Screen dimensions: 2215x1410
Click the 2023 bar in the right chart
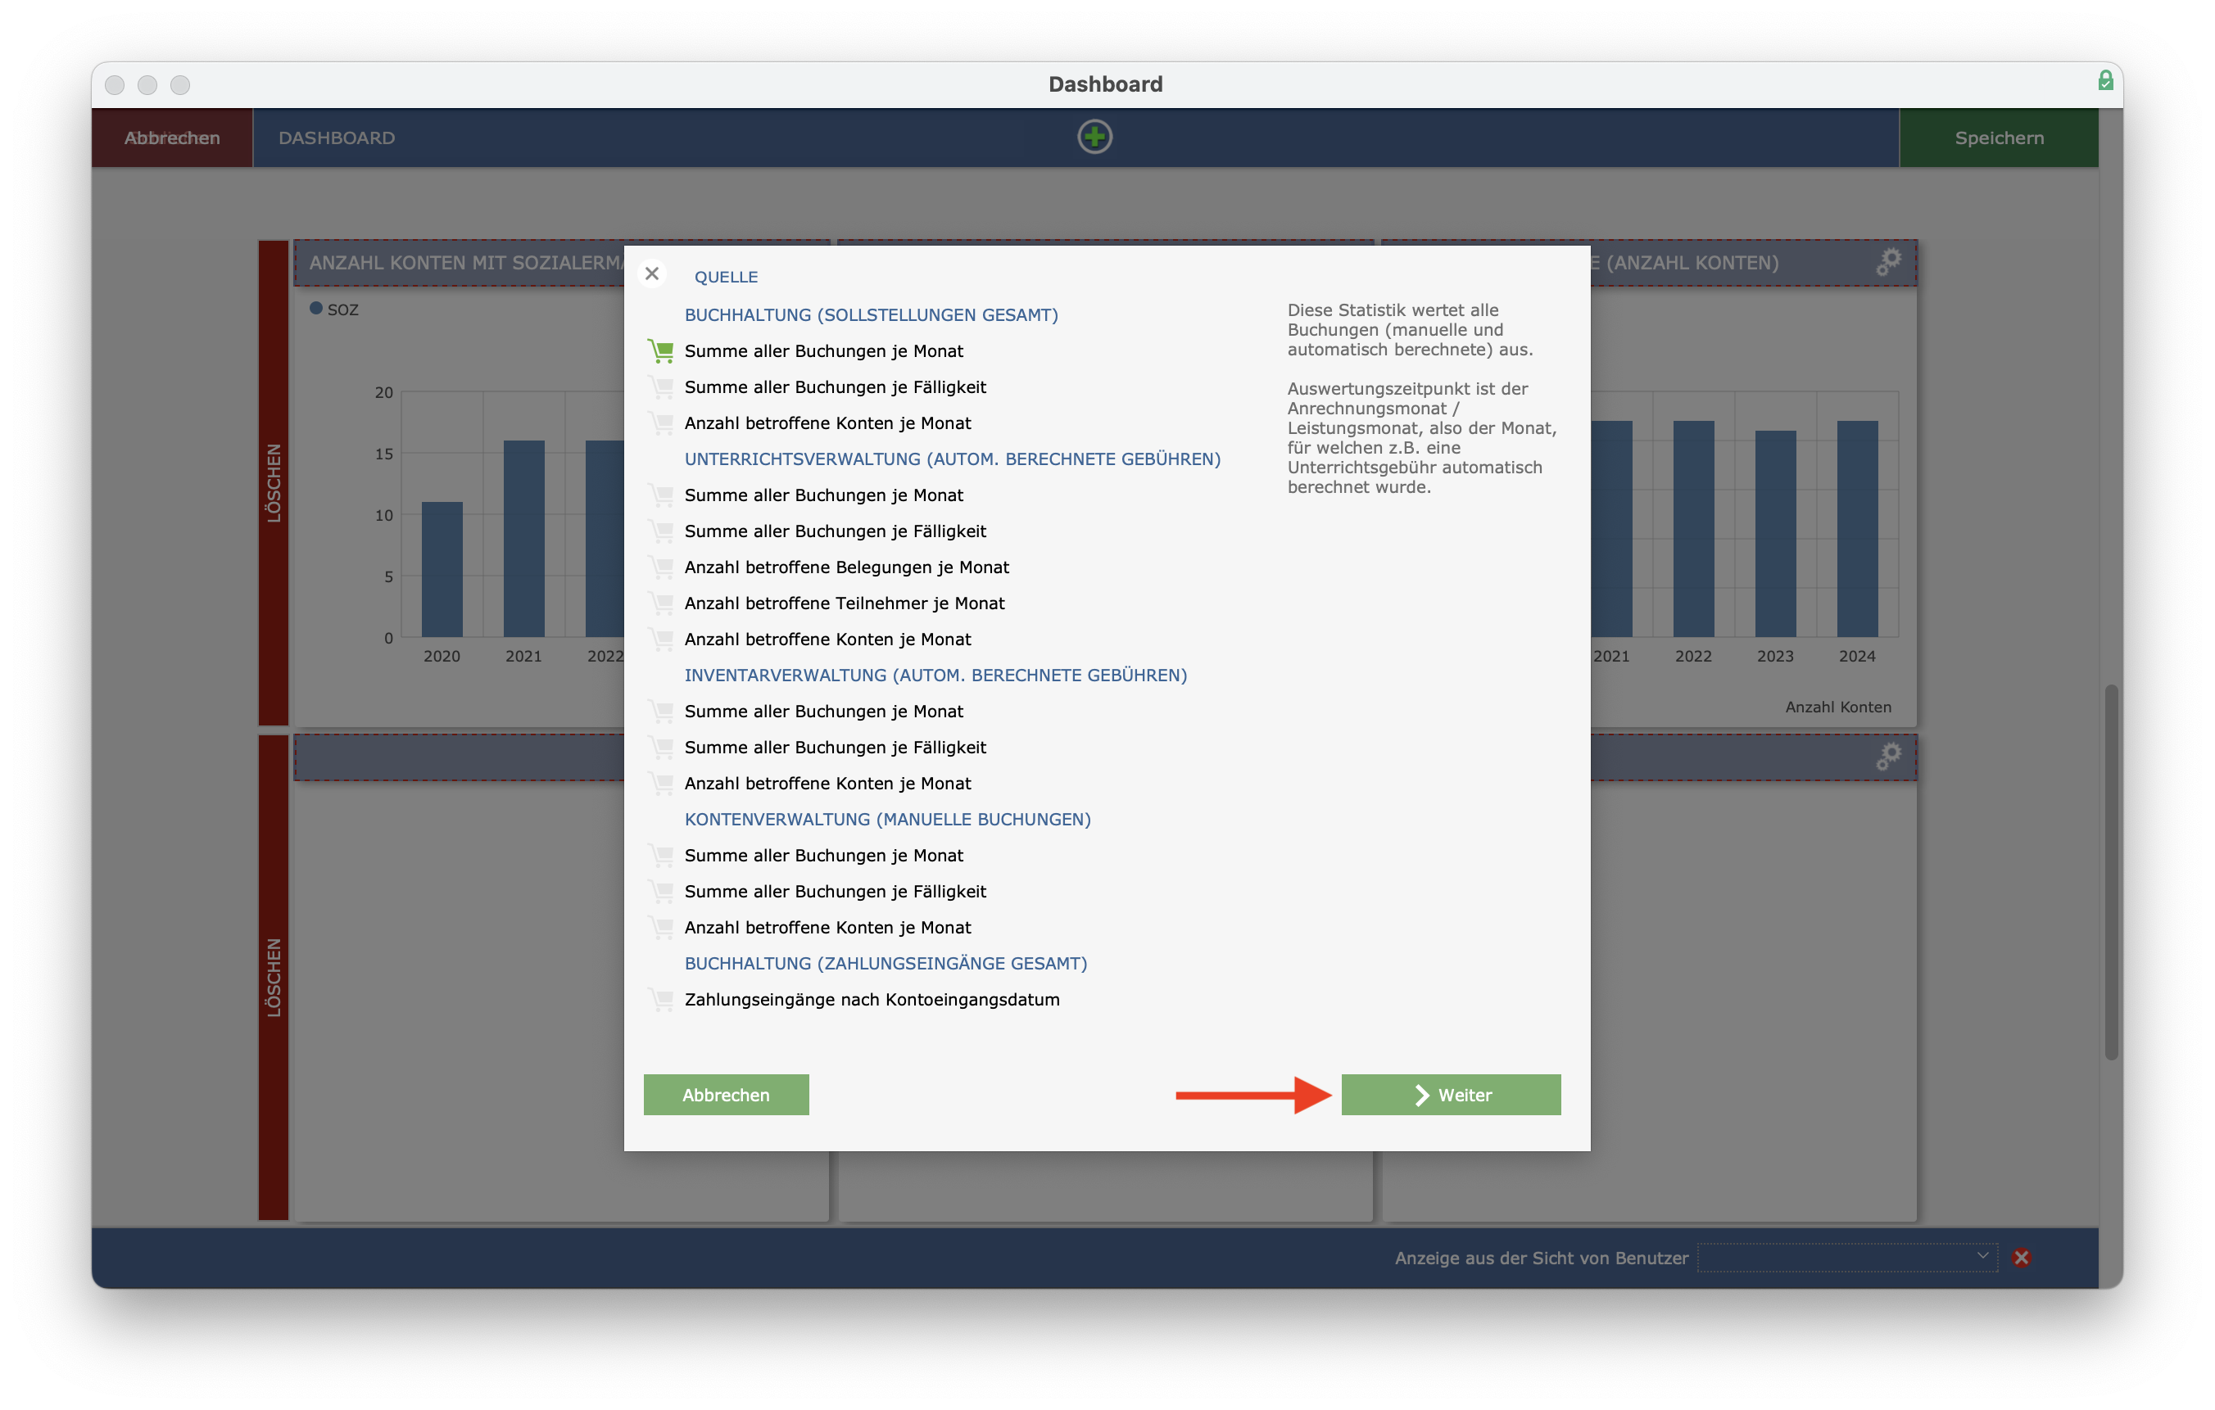[x=1775, y=534]
